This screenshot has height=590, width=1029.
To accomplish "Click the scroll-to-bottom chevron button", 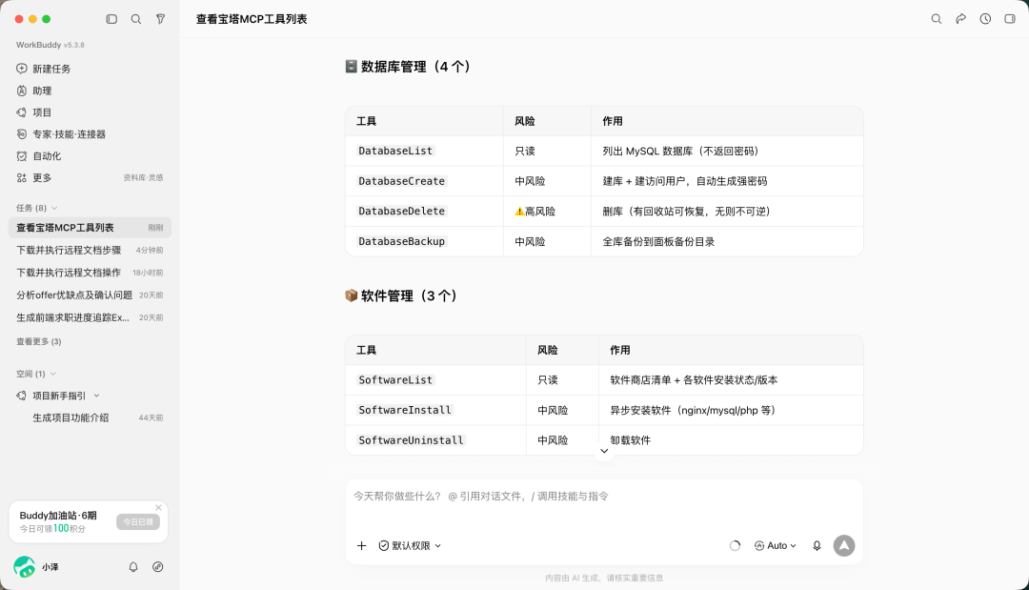I will pyautogui.click(x=604, y=451).
